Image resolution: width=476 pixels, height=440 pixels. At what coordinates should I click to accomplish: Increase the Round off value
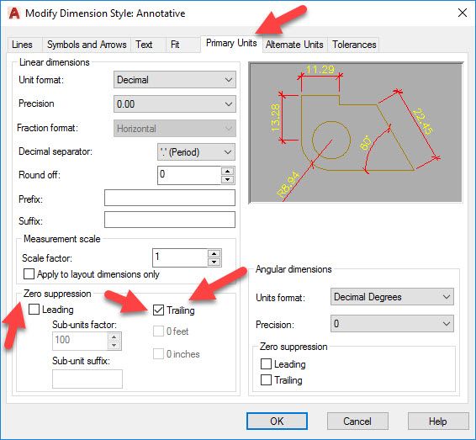(228, 171)
